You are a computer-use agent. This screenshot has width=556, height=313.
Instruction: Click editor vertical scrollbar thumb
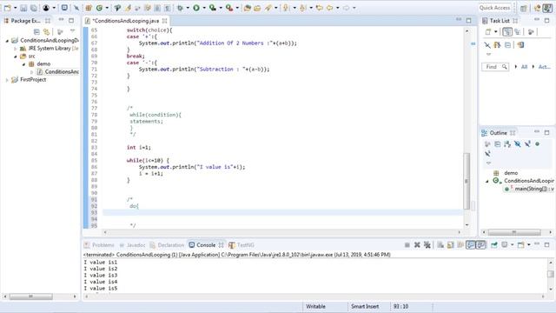coord(467,182)
